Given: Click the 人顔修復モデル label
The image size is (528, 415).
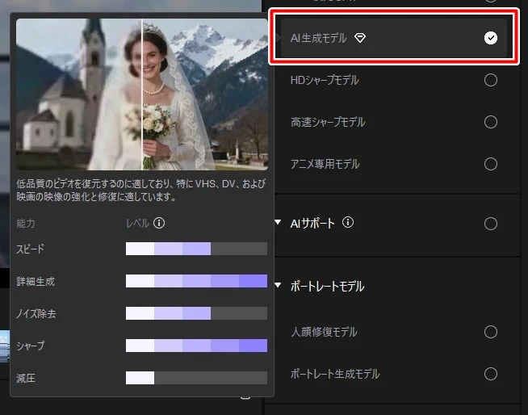Looking at the screenshot, I should coord(324,332).
